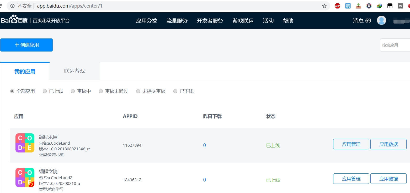Screen dimensions: 410x193
Task: Click the 类型:教育儿童 text
Action: pyautogui.click(x=51, y=155)
